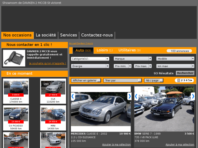Click the 3 500 € price
The width and height of the screenshot is (198, 148).
pos(189,134)
